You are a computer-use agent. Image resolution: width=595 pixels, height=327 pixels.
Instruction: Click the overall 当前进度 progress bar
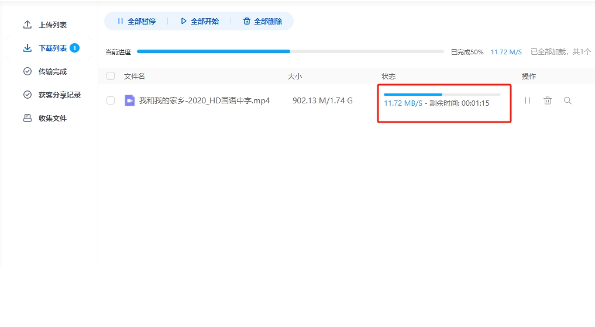pos(290,51)
